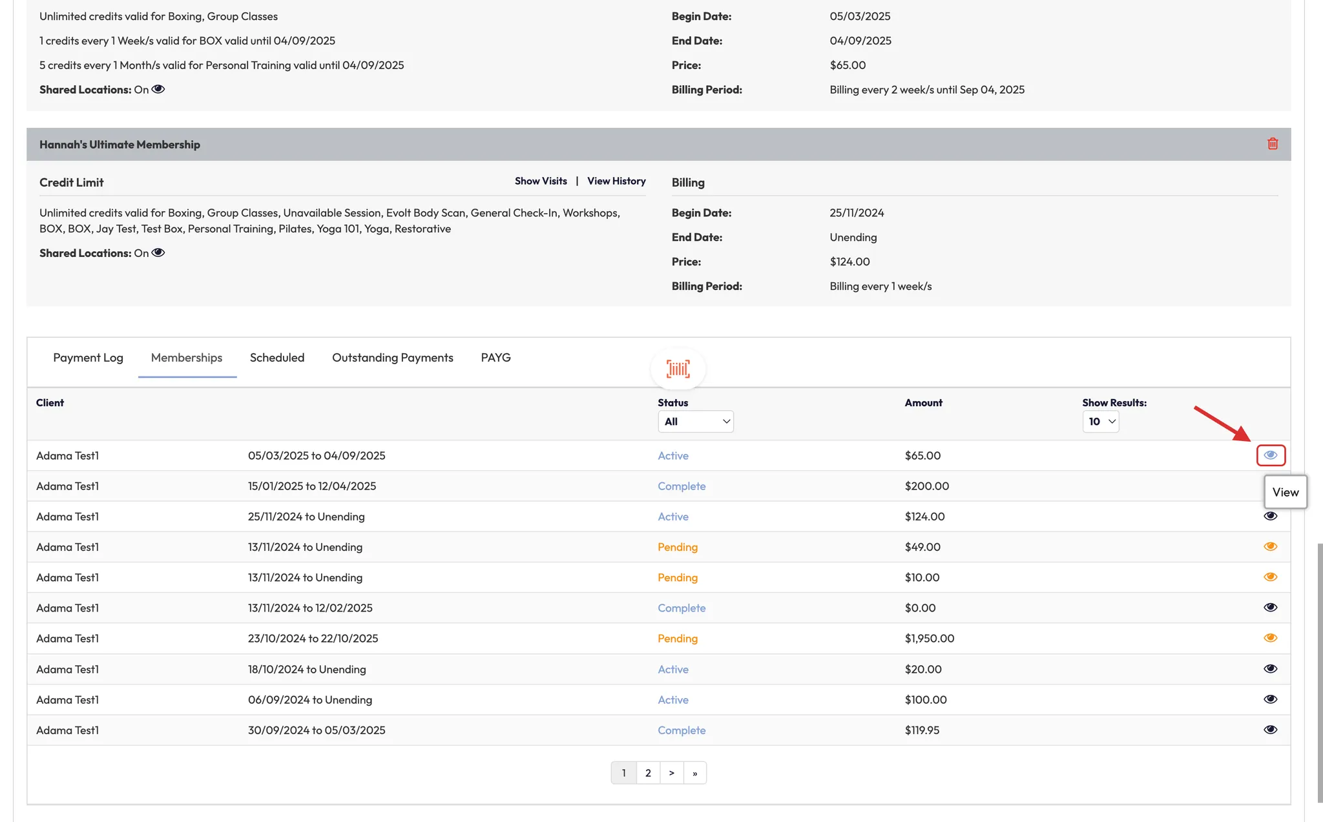Click the View History link
Screen dimensions: 1323x822
(616, 181)
